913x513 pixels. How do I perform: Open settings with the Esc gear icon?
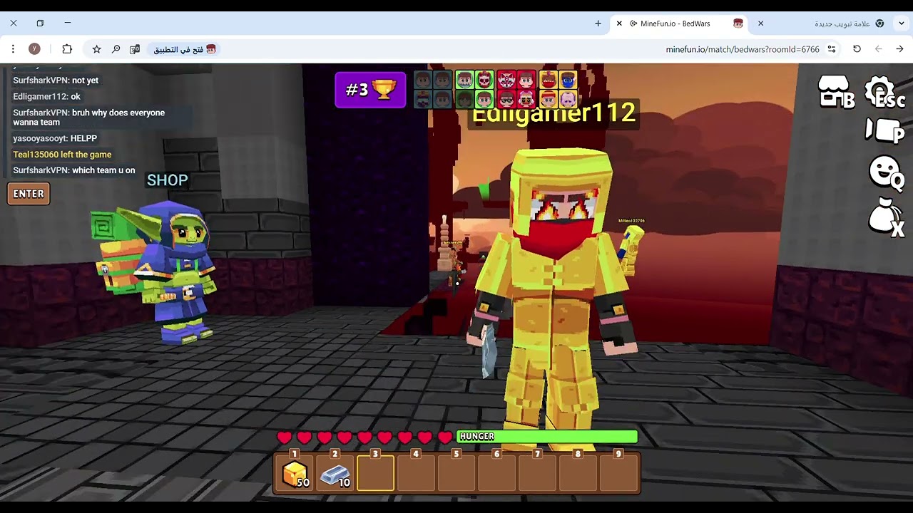point(884,93)
